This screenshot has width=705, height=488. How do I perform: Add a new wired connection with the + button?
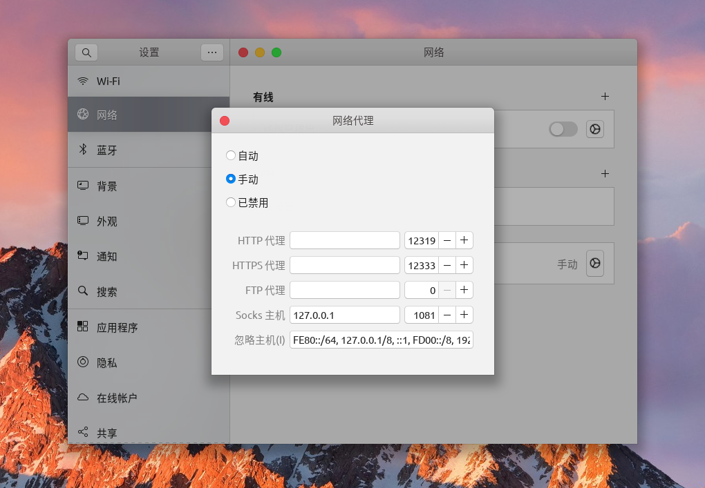pos(605,97)
